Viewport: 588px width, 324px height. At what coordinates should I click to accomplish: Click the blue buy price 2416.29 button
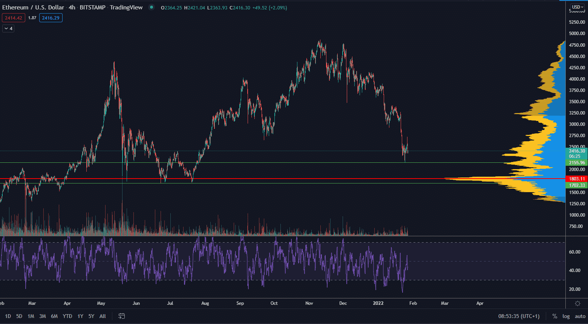tap(51, 18)
